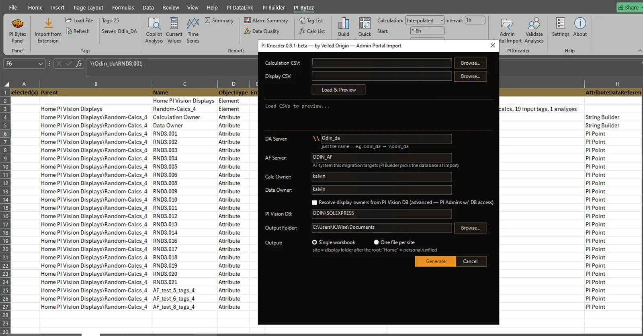The image size is (643, 336).
Task: Open the Data Quality report
Action: click(262, 31)
